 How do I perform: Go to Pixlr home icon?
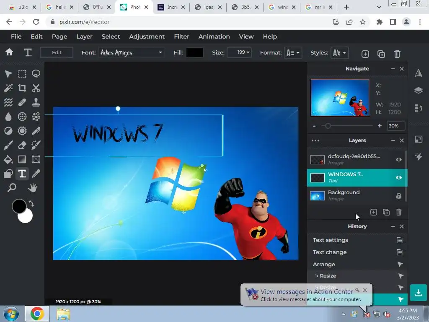coord(9,52)
